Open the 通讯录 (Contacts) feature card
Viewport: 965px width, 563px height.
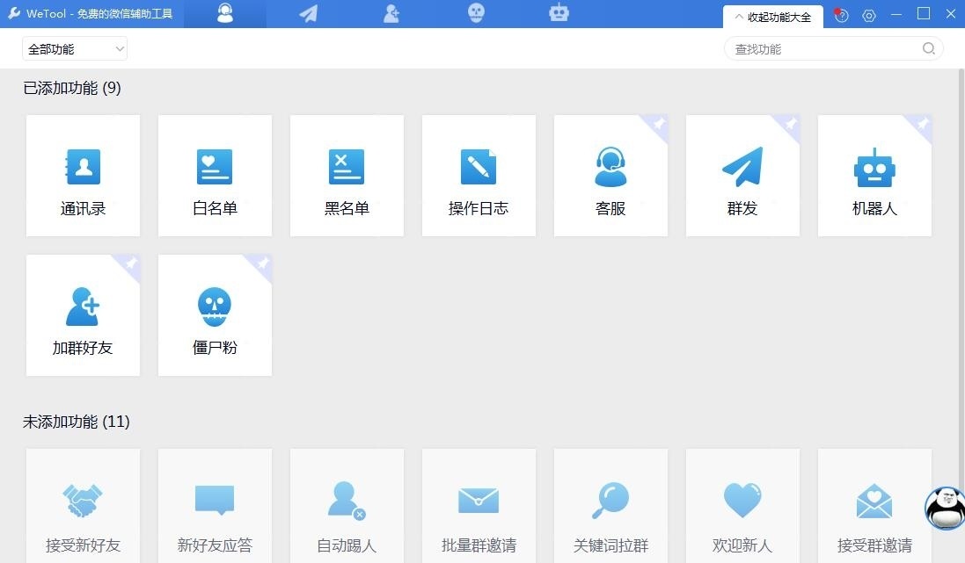(x=83, y=175)
